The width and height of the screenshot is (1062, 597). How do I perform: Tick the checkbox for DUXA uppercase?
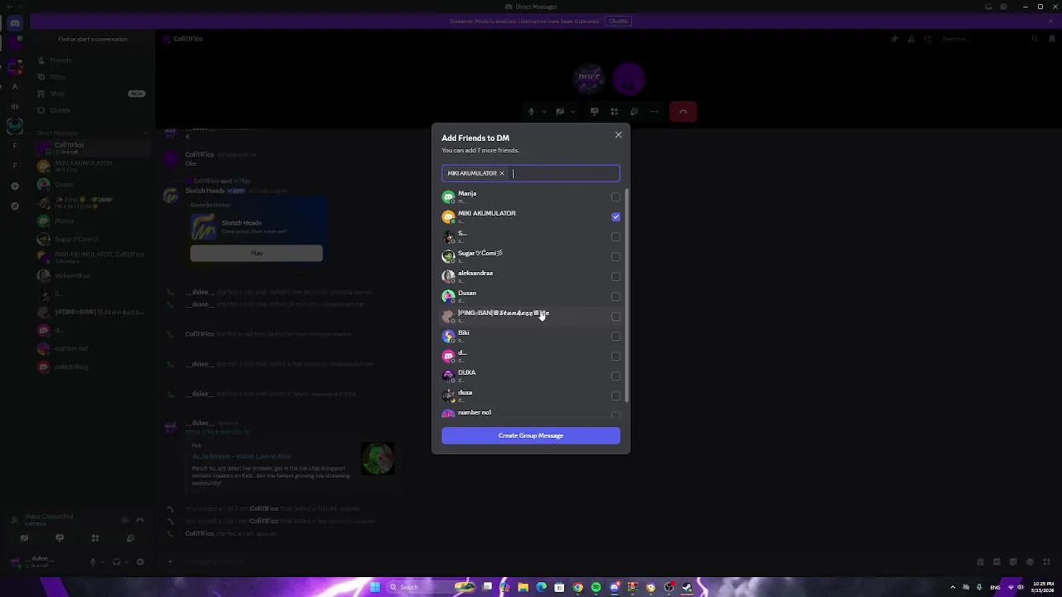tap(616, 376)
